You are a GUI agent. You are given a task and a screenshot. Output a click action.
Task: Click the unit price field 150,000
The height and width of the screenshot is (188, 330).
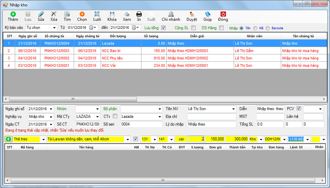[215, 139]
